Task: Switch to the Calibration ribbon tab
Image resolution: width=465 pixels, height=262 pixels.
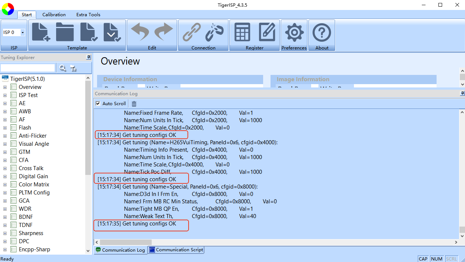Action: 54,15
